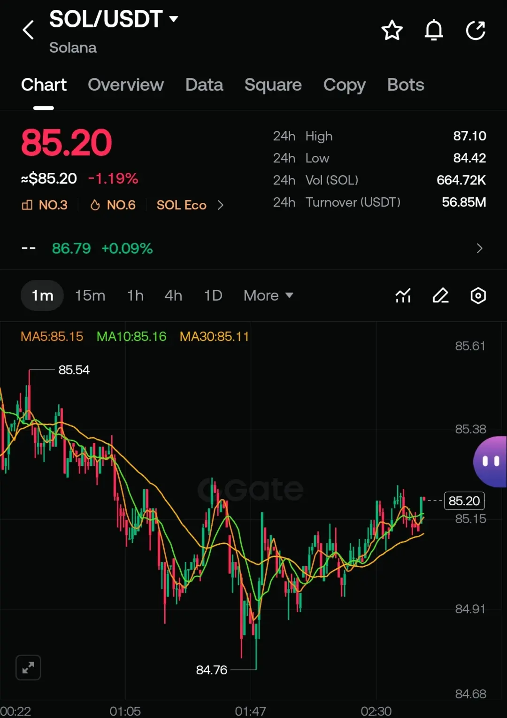Screen dimensions: 507x718
Task: Tap the big red 85.20 price
Action: [66, 143]
